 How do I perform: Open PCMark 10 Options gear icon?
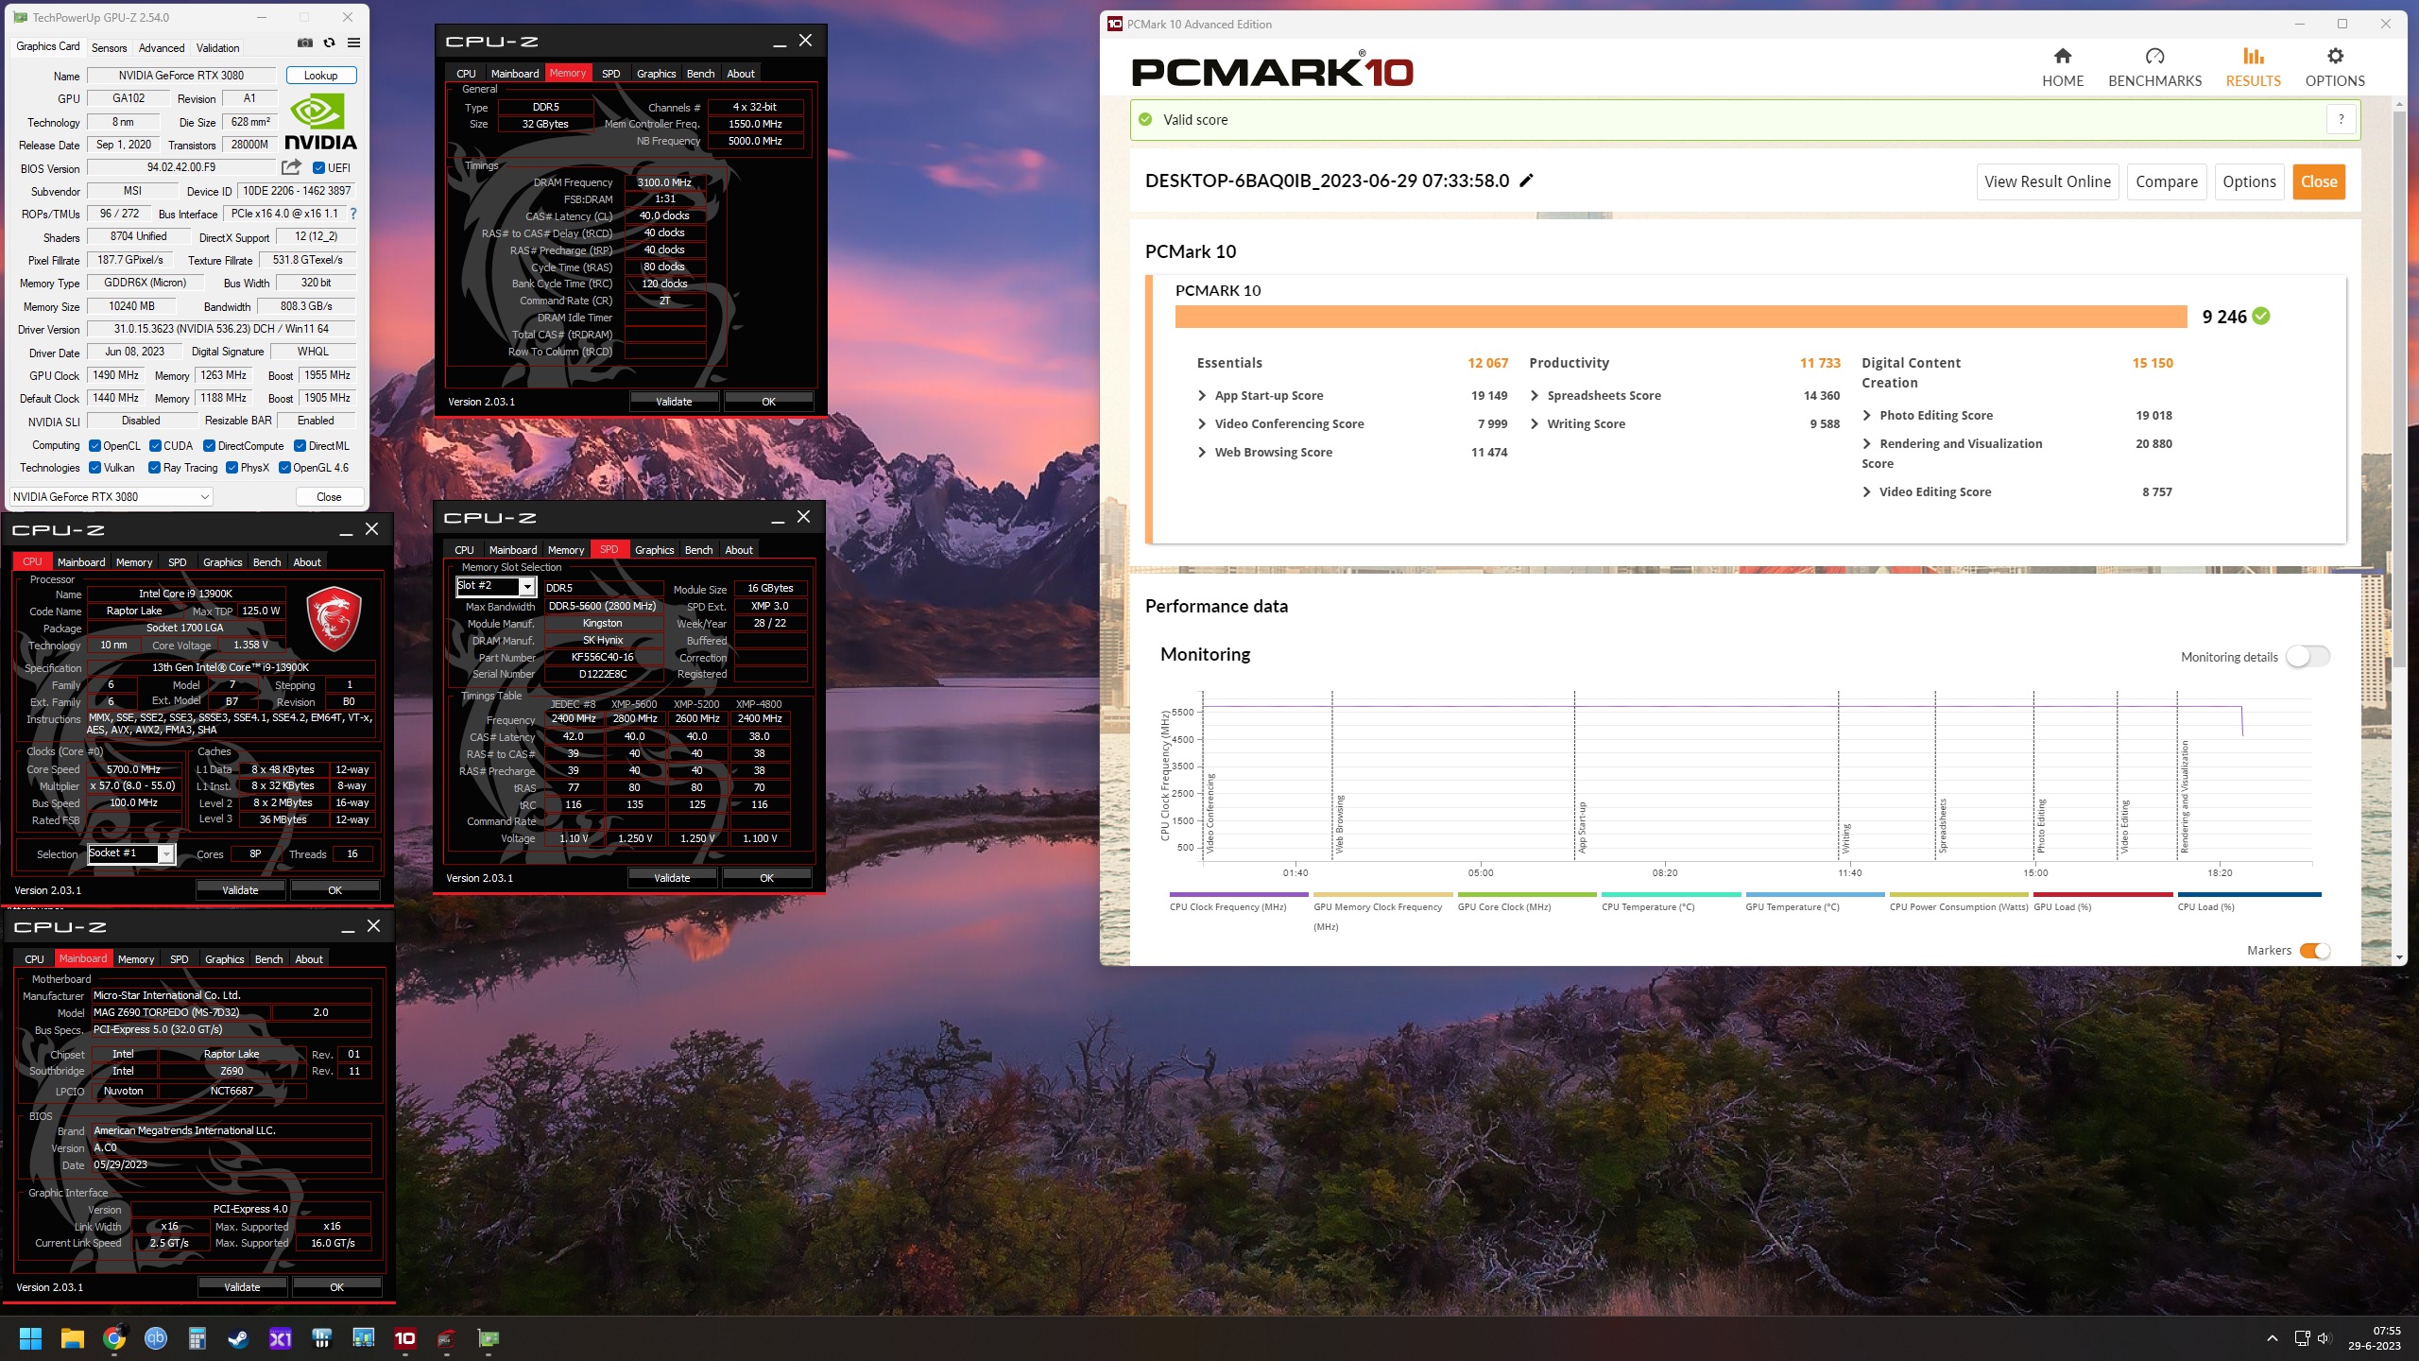click(x=2335, y=56)
